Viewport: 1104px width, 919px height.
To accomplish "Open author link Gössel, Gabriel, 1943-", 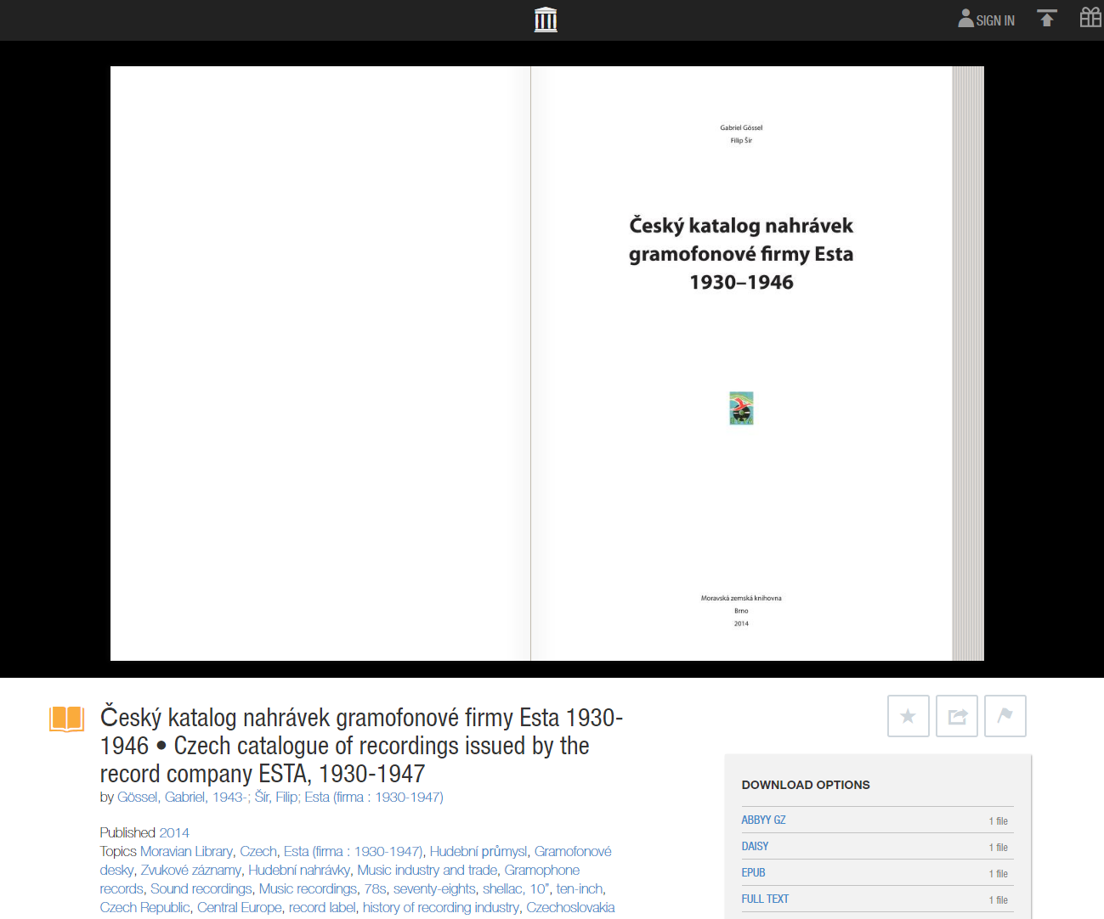I will pos(182,797).
